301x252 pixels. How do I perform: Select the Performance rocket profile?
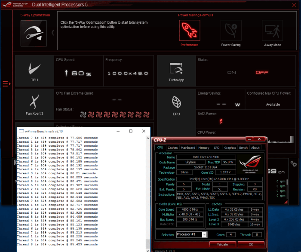click(x=190, y=31)
